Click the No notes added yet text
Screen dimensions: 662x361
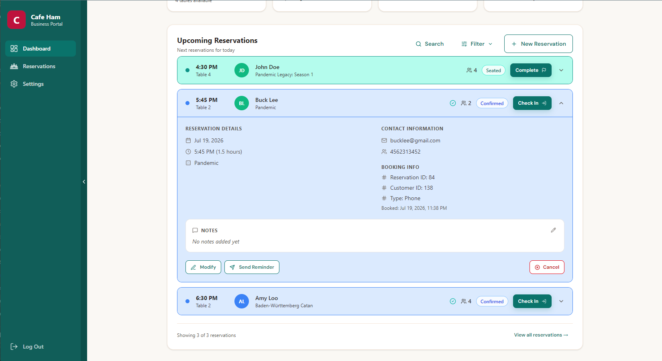click(216, 241)
